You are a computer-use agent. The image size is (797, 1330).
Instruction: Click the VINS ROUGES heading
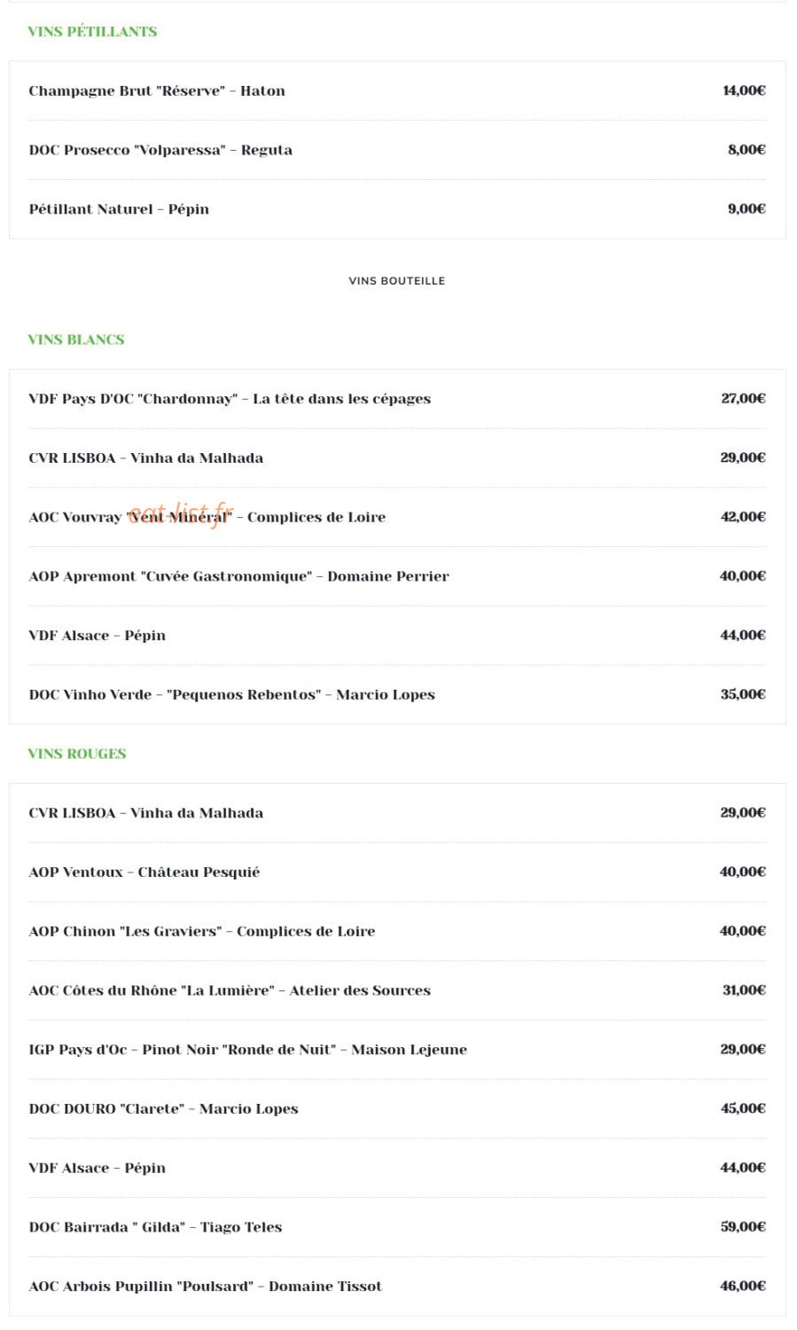[77, 754]
